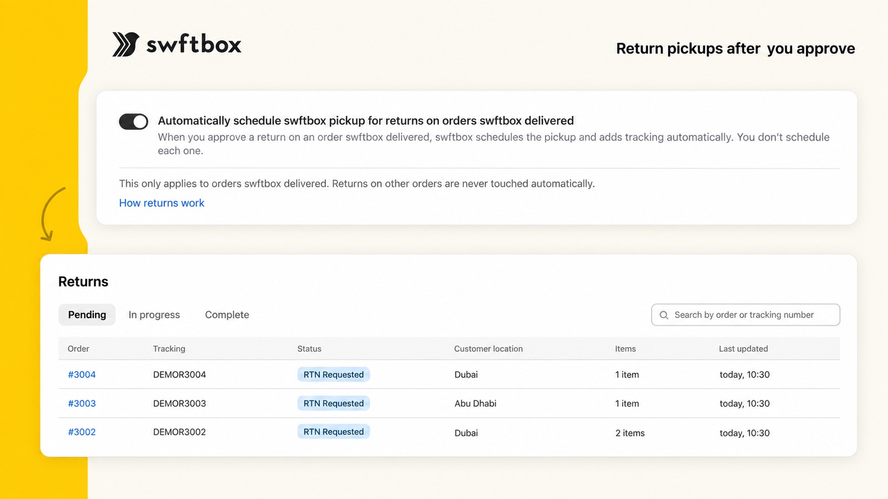
Task: Click the swftbox logo icon
Action: click(125, 44)
